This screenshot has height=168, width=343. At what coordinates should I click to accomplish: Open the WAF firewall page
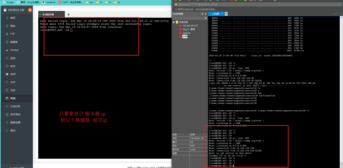coord(13,74)
